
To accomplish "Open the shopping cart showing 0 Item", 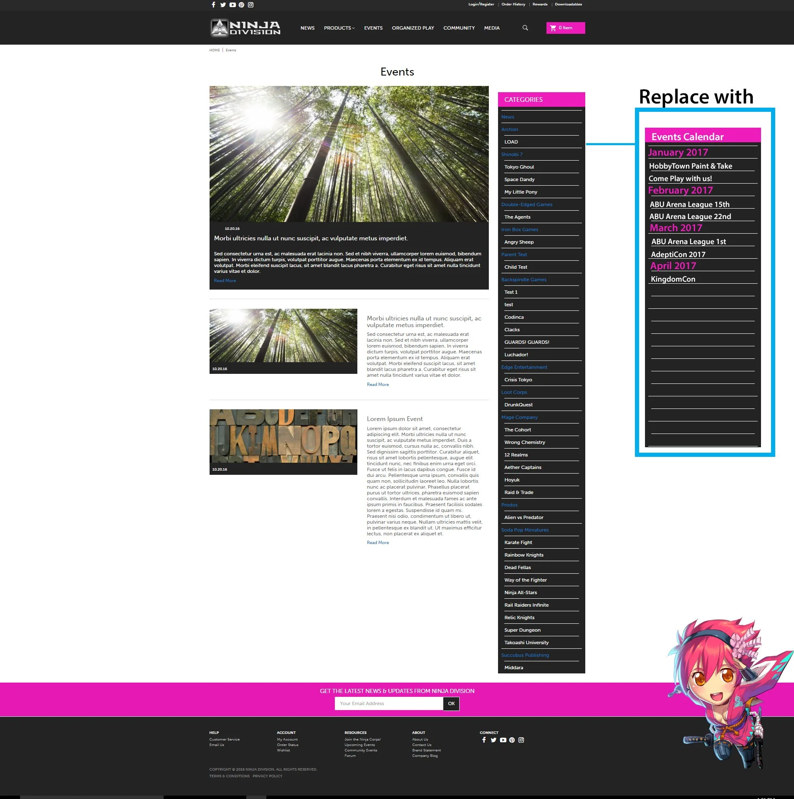I will tap(565, 28).
